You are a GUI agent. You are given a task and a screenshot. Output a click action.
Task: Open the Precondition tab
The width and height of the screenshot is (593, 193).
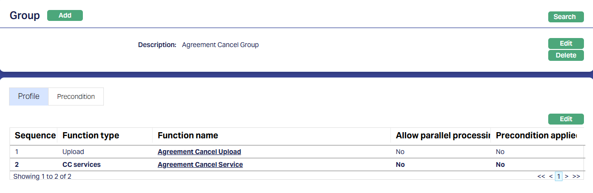pyautogui.click(x=76, y=96)
